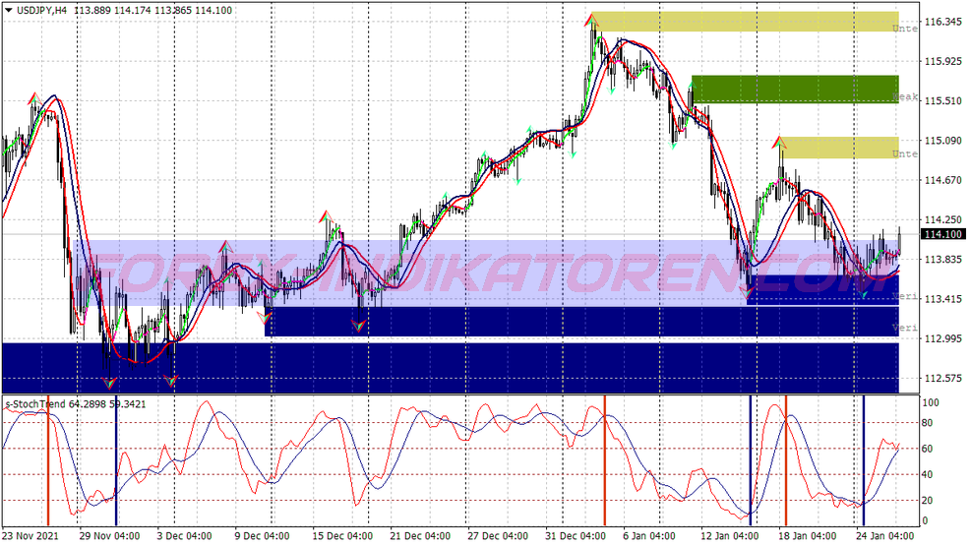Click the arrow marker at the 12 Jan low
971x546 pixels.
click(747, 291)
